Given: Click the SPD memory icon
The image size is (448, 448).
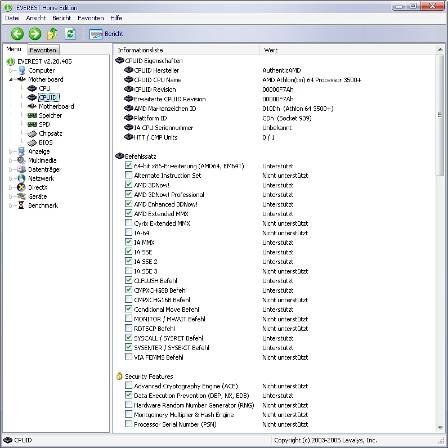Looking at the screenshot, I should coord(32,124).
